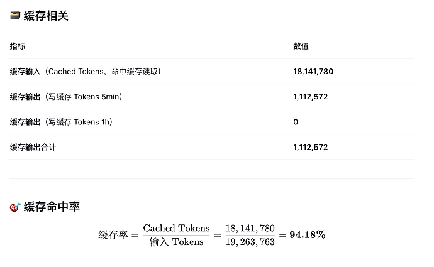The height and width of the screenshot is (267, 434).
Task: Click the 输入 Tokens denominator in the formula
Action: pyautogui.click(x=176, y=242)
